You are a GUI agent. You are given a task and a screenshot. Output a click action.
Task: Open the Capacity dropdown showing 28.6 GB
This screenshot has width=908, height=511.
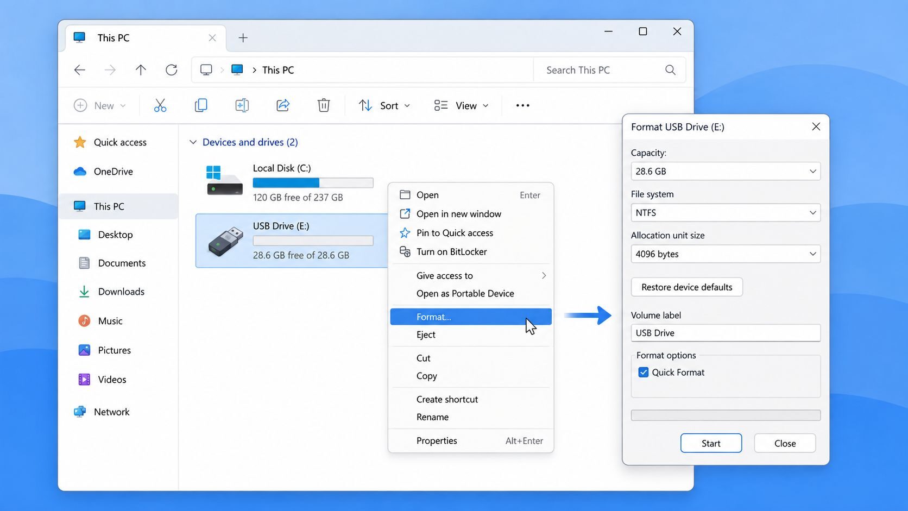point(726,172)
